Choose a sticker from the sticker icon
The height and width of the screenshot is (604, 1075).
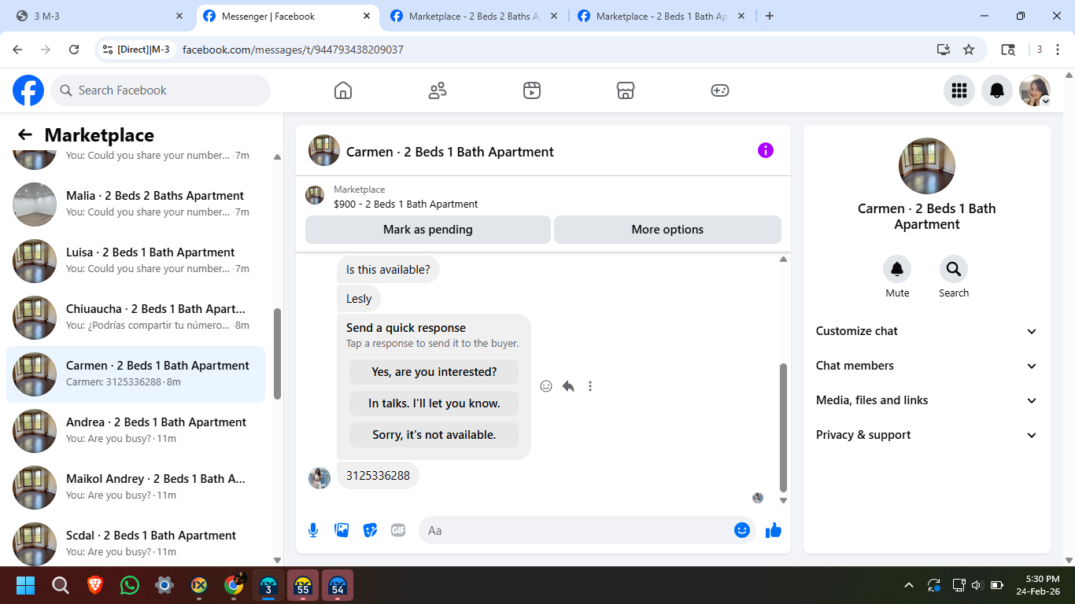tap(370, 530)
